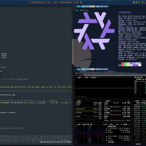
Task: Click the 09:02 clock in the top bar
Action: tap(55, 2)
